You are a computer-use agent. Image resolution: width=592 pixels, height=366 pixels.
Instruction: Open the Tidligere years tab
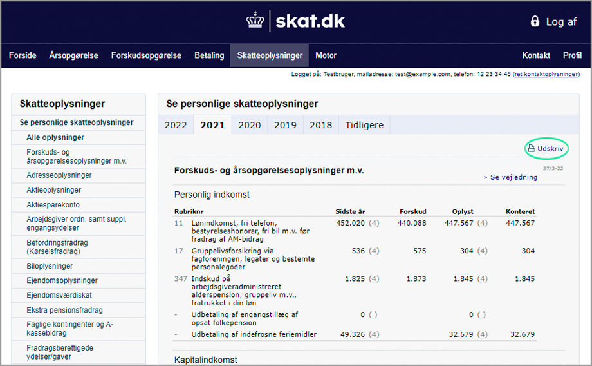pyautogui.click(x=364, y=125)
